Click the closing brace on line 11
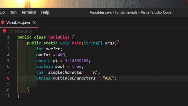This screenshot has height=106, width=188. 19,96
